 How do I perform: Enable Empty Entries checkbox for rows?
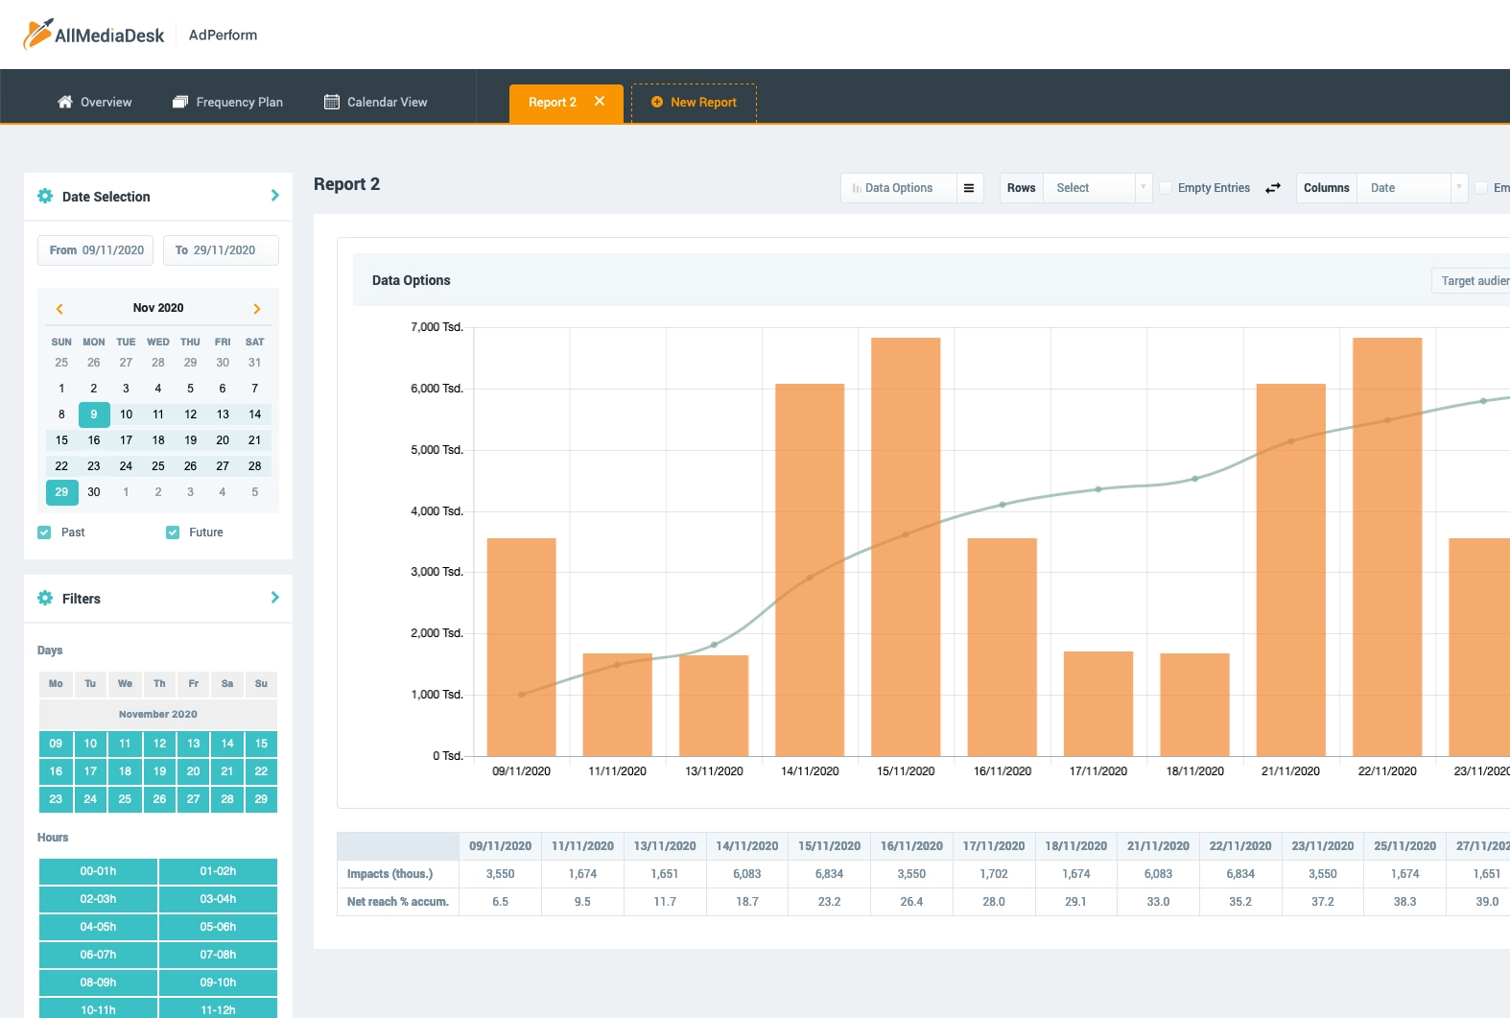tap(1167, 188)
